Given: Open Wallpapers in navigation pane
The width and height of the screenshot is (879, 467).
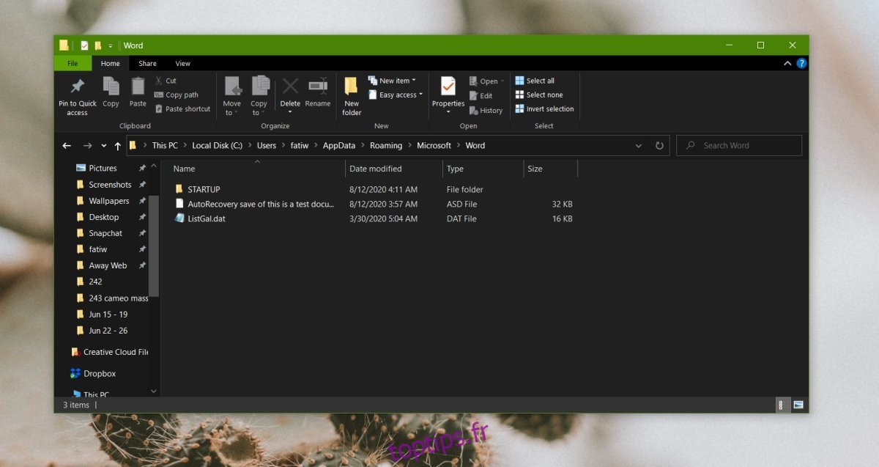Looking at the screenshot, I should [x=109, y=201].
